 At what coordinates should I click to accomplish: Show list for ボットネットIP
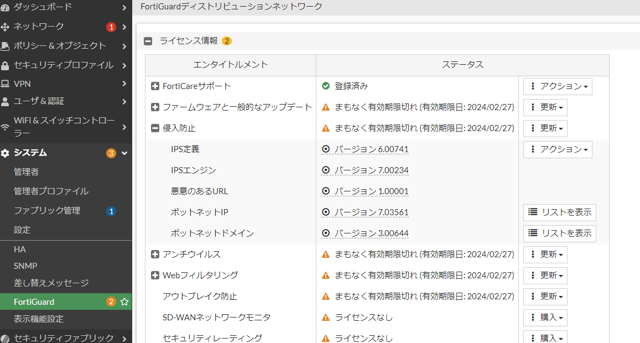tap(560, 212)
